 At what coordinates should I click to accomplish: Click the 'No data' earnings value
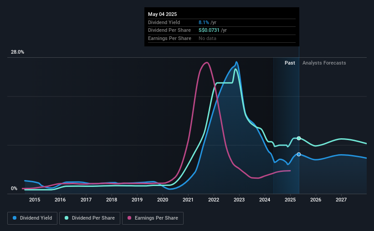(x=208, y=38)
